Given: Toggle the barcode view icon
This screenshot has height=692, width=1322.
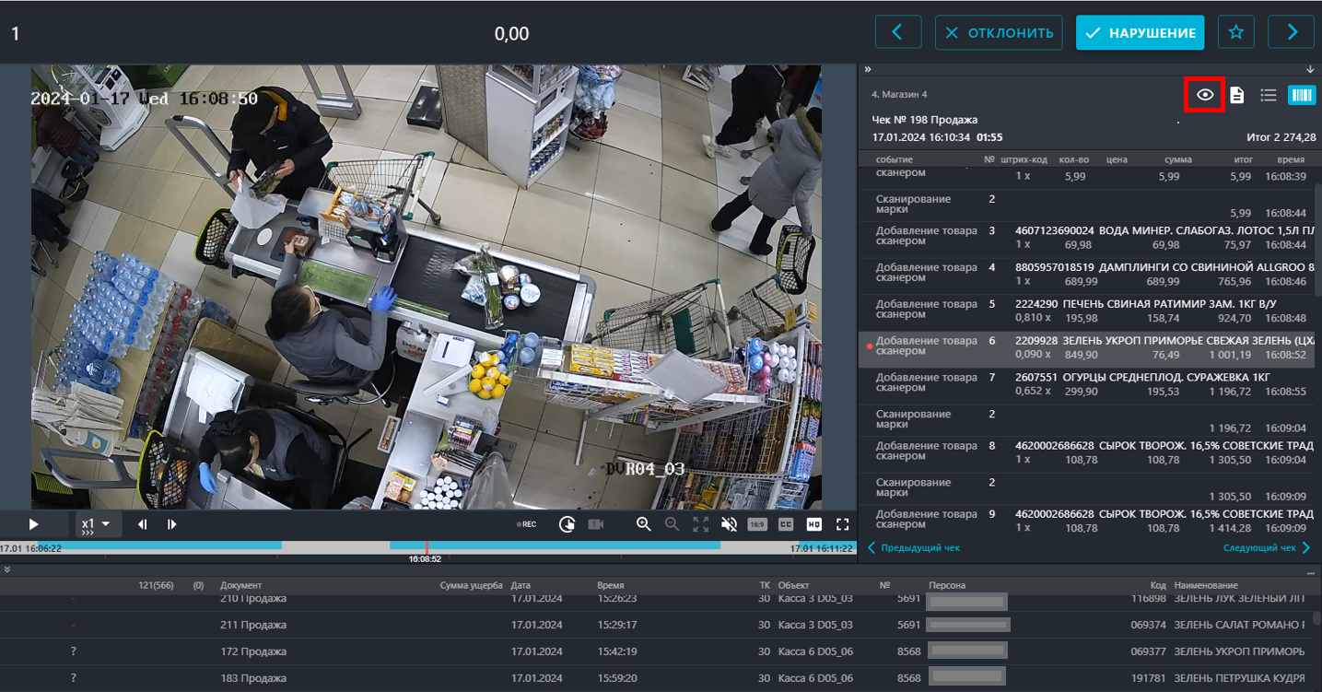Looking at the screenshot, I should point(1302,95).
